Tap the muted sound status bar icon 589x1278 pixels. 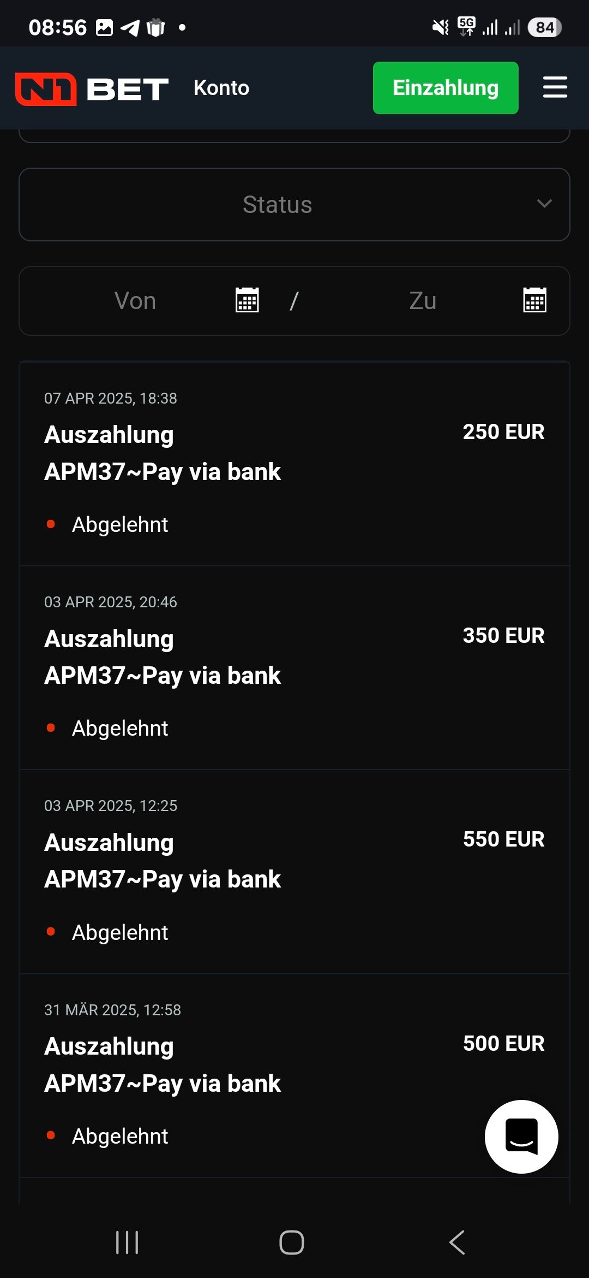441,27
